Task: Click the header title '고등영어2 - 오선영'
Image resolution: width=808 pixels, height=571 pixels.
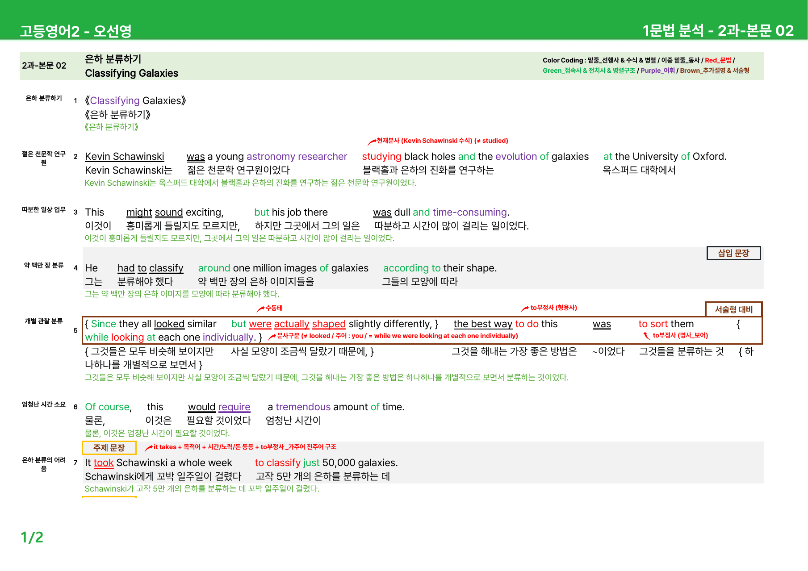Action: pyautogui.click(x=75, y=31)
